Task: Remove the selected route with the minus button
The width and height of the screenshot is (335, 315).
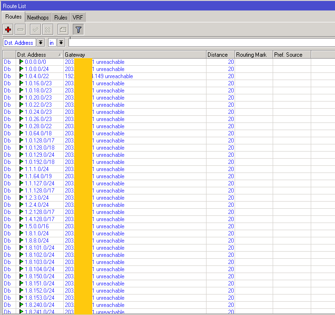Action: (x=20, y=30)
